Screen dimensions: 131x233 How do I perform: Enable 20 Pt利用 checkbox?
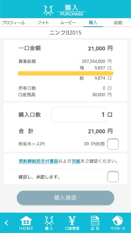(113, 144)
